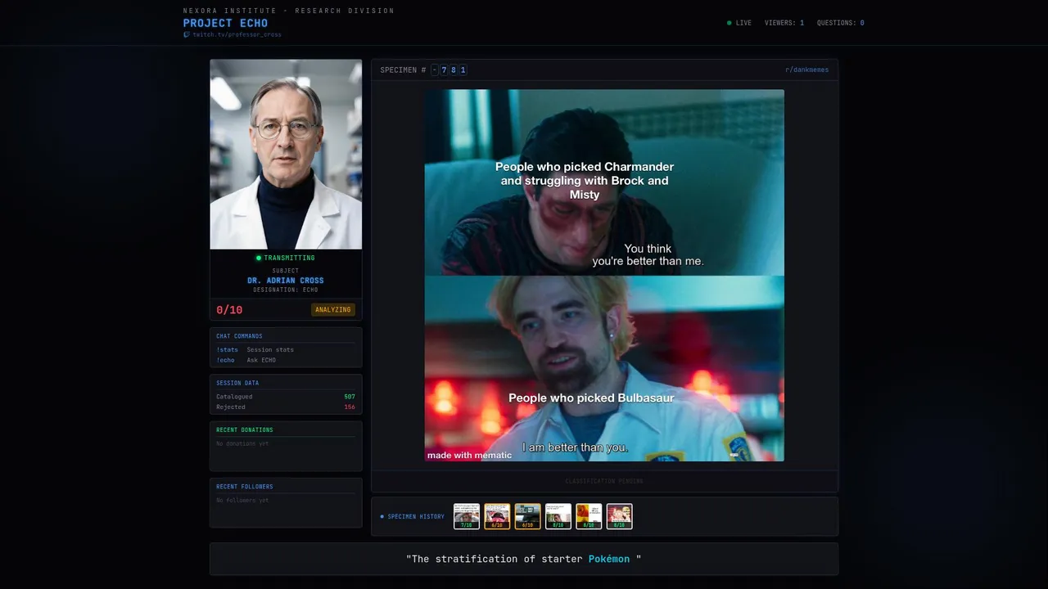Click the NEXORA INSTITUTE header text

point(288,11)
